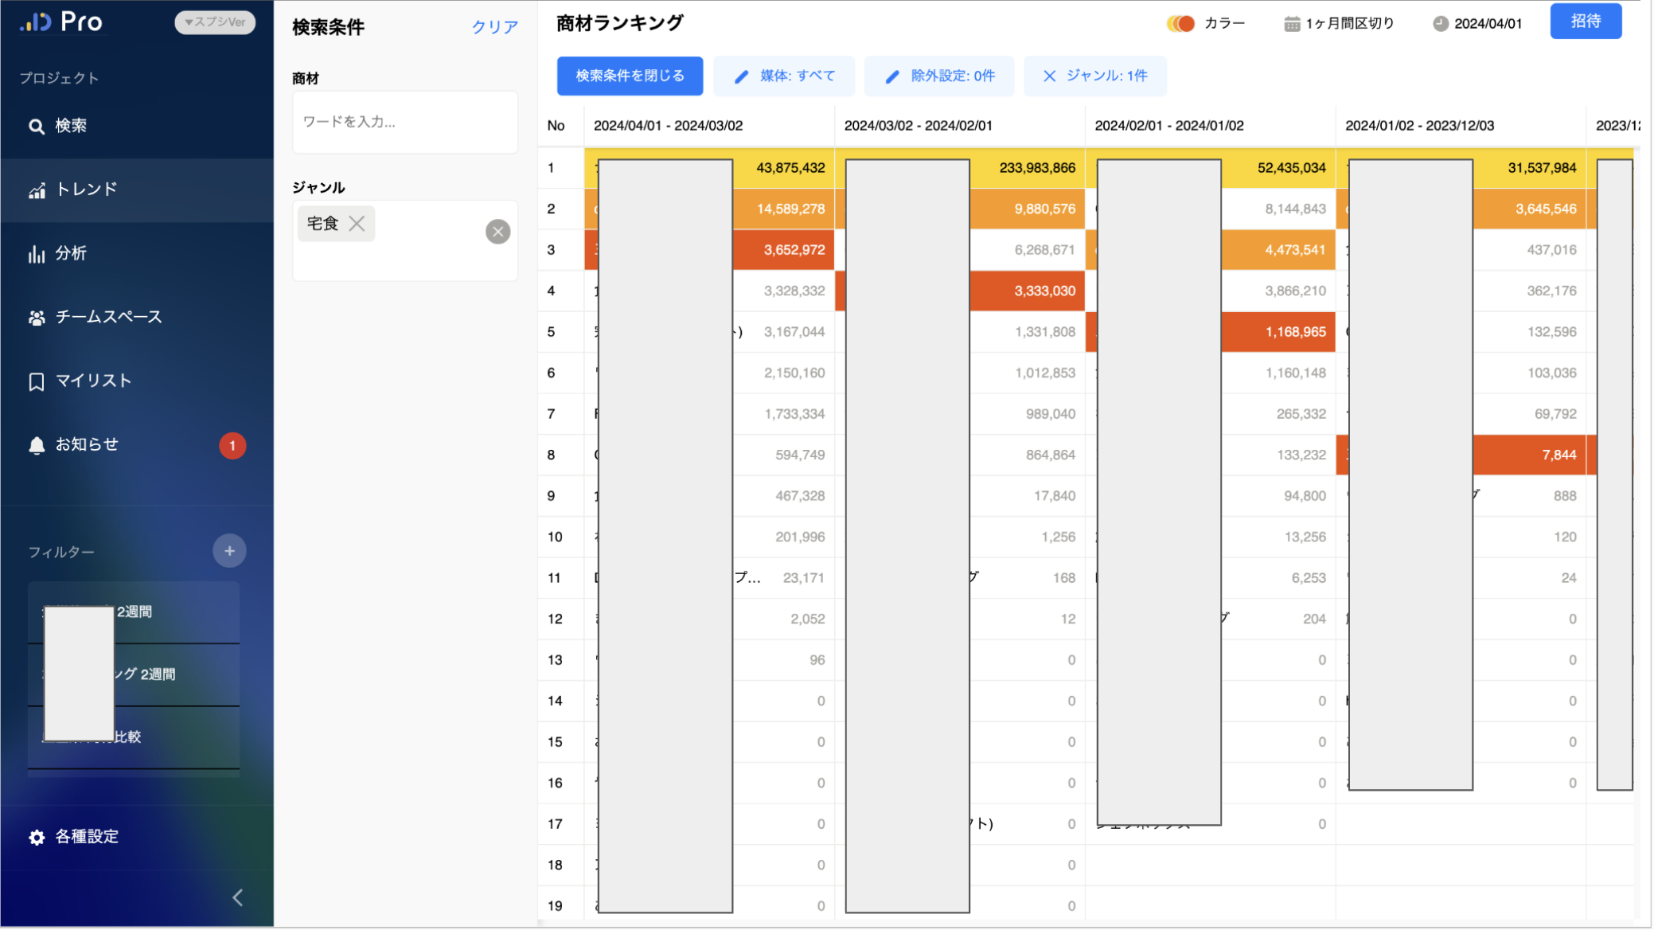Click the gear icon beside 各種設定

tap(37, 838)
